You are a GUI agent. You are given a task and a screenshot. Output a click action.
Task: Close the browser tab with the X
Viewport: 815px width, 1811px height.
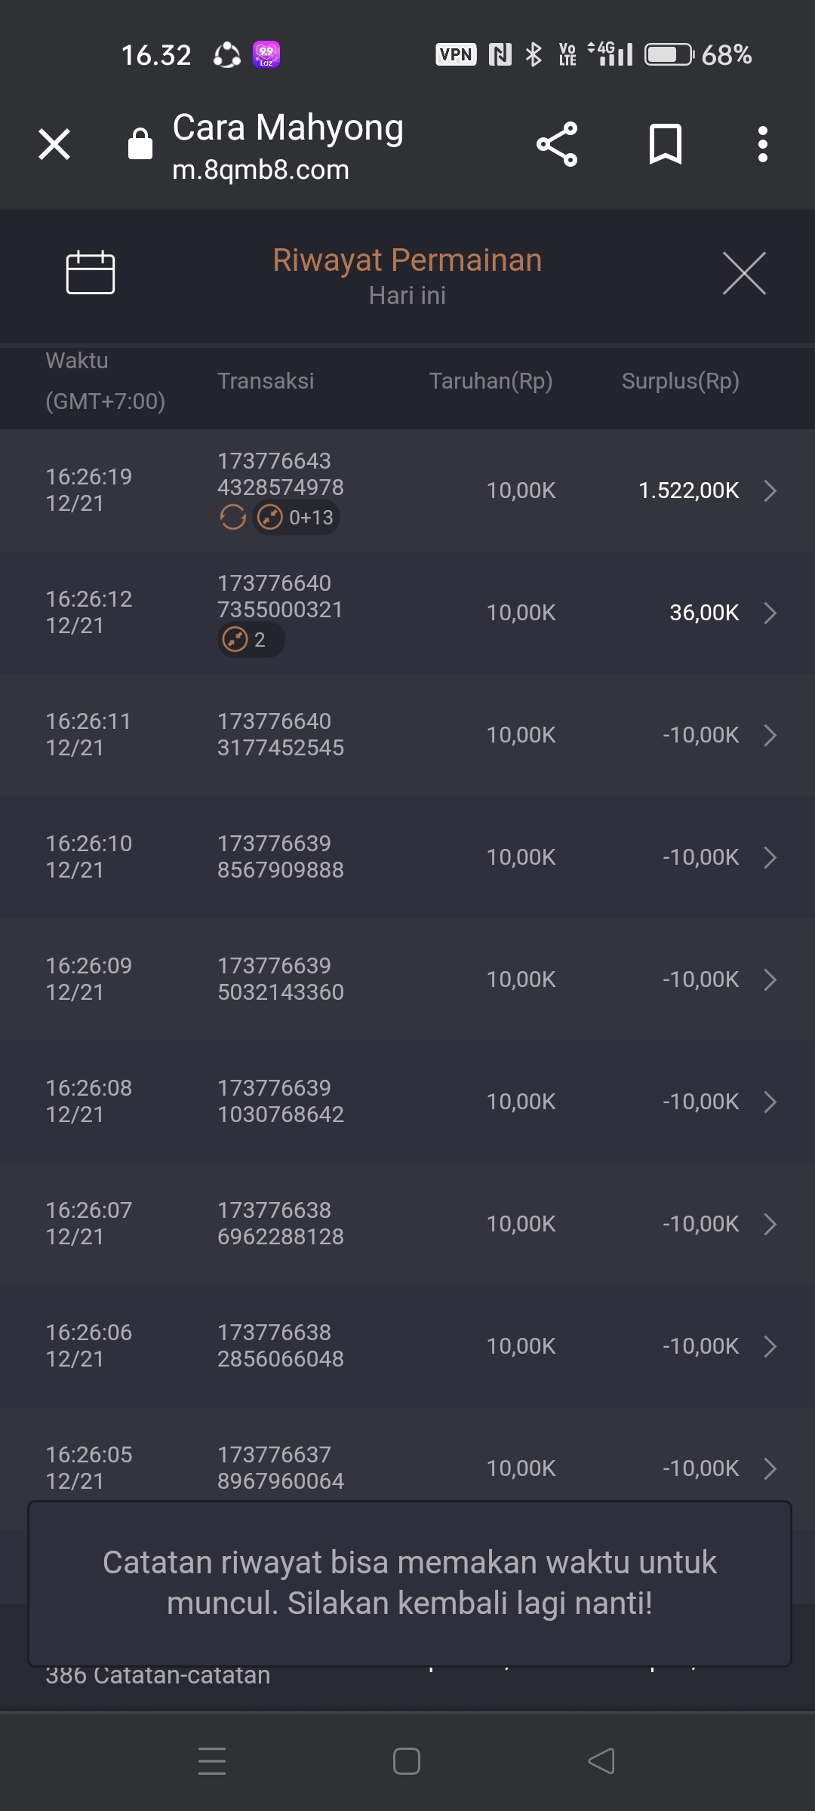54,144
